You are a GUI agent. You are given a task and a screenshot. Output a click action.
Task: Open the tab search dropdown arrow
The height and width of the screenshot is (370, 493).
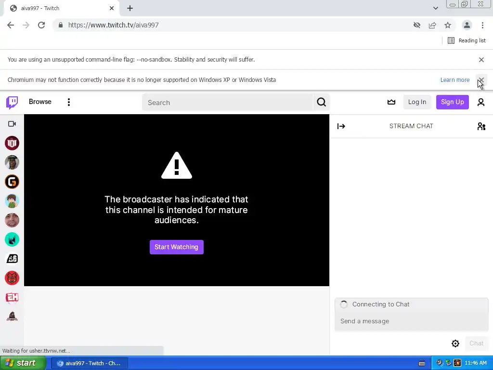435,8
